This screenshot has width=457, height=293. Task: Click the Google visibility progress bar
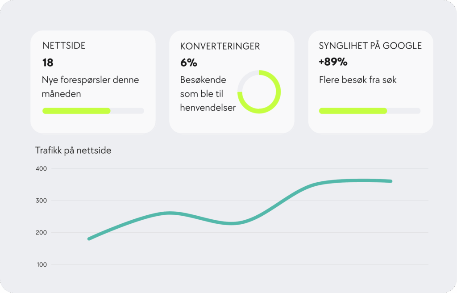click(x=353, y=111)
